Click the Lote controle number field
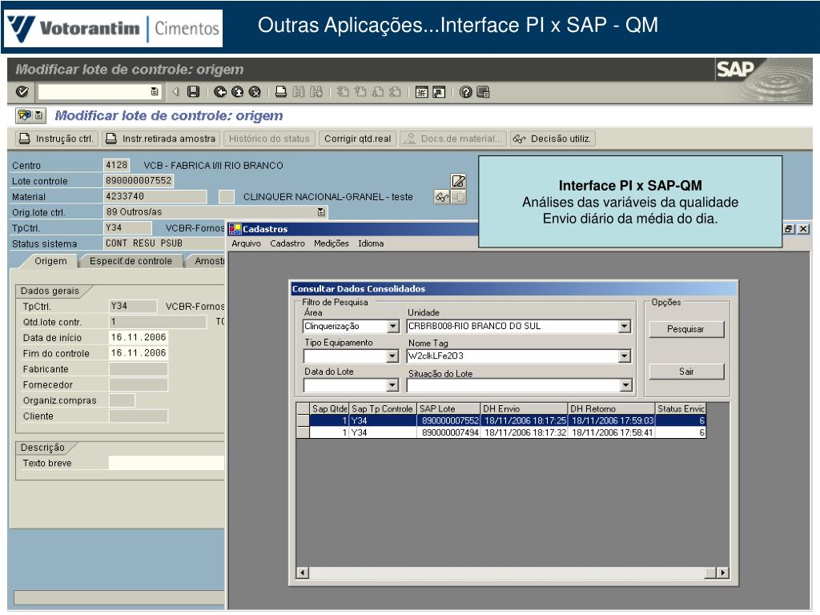This screenshot has height=615, width=820. click(x=139, y=181)
